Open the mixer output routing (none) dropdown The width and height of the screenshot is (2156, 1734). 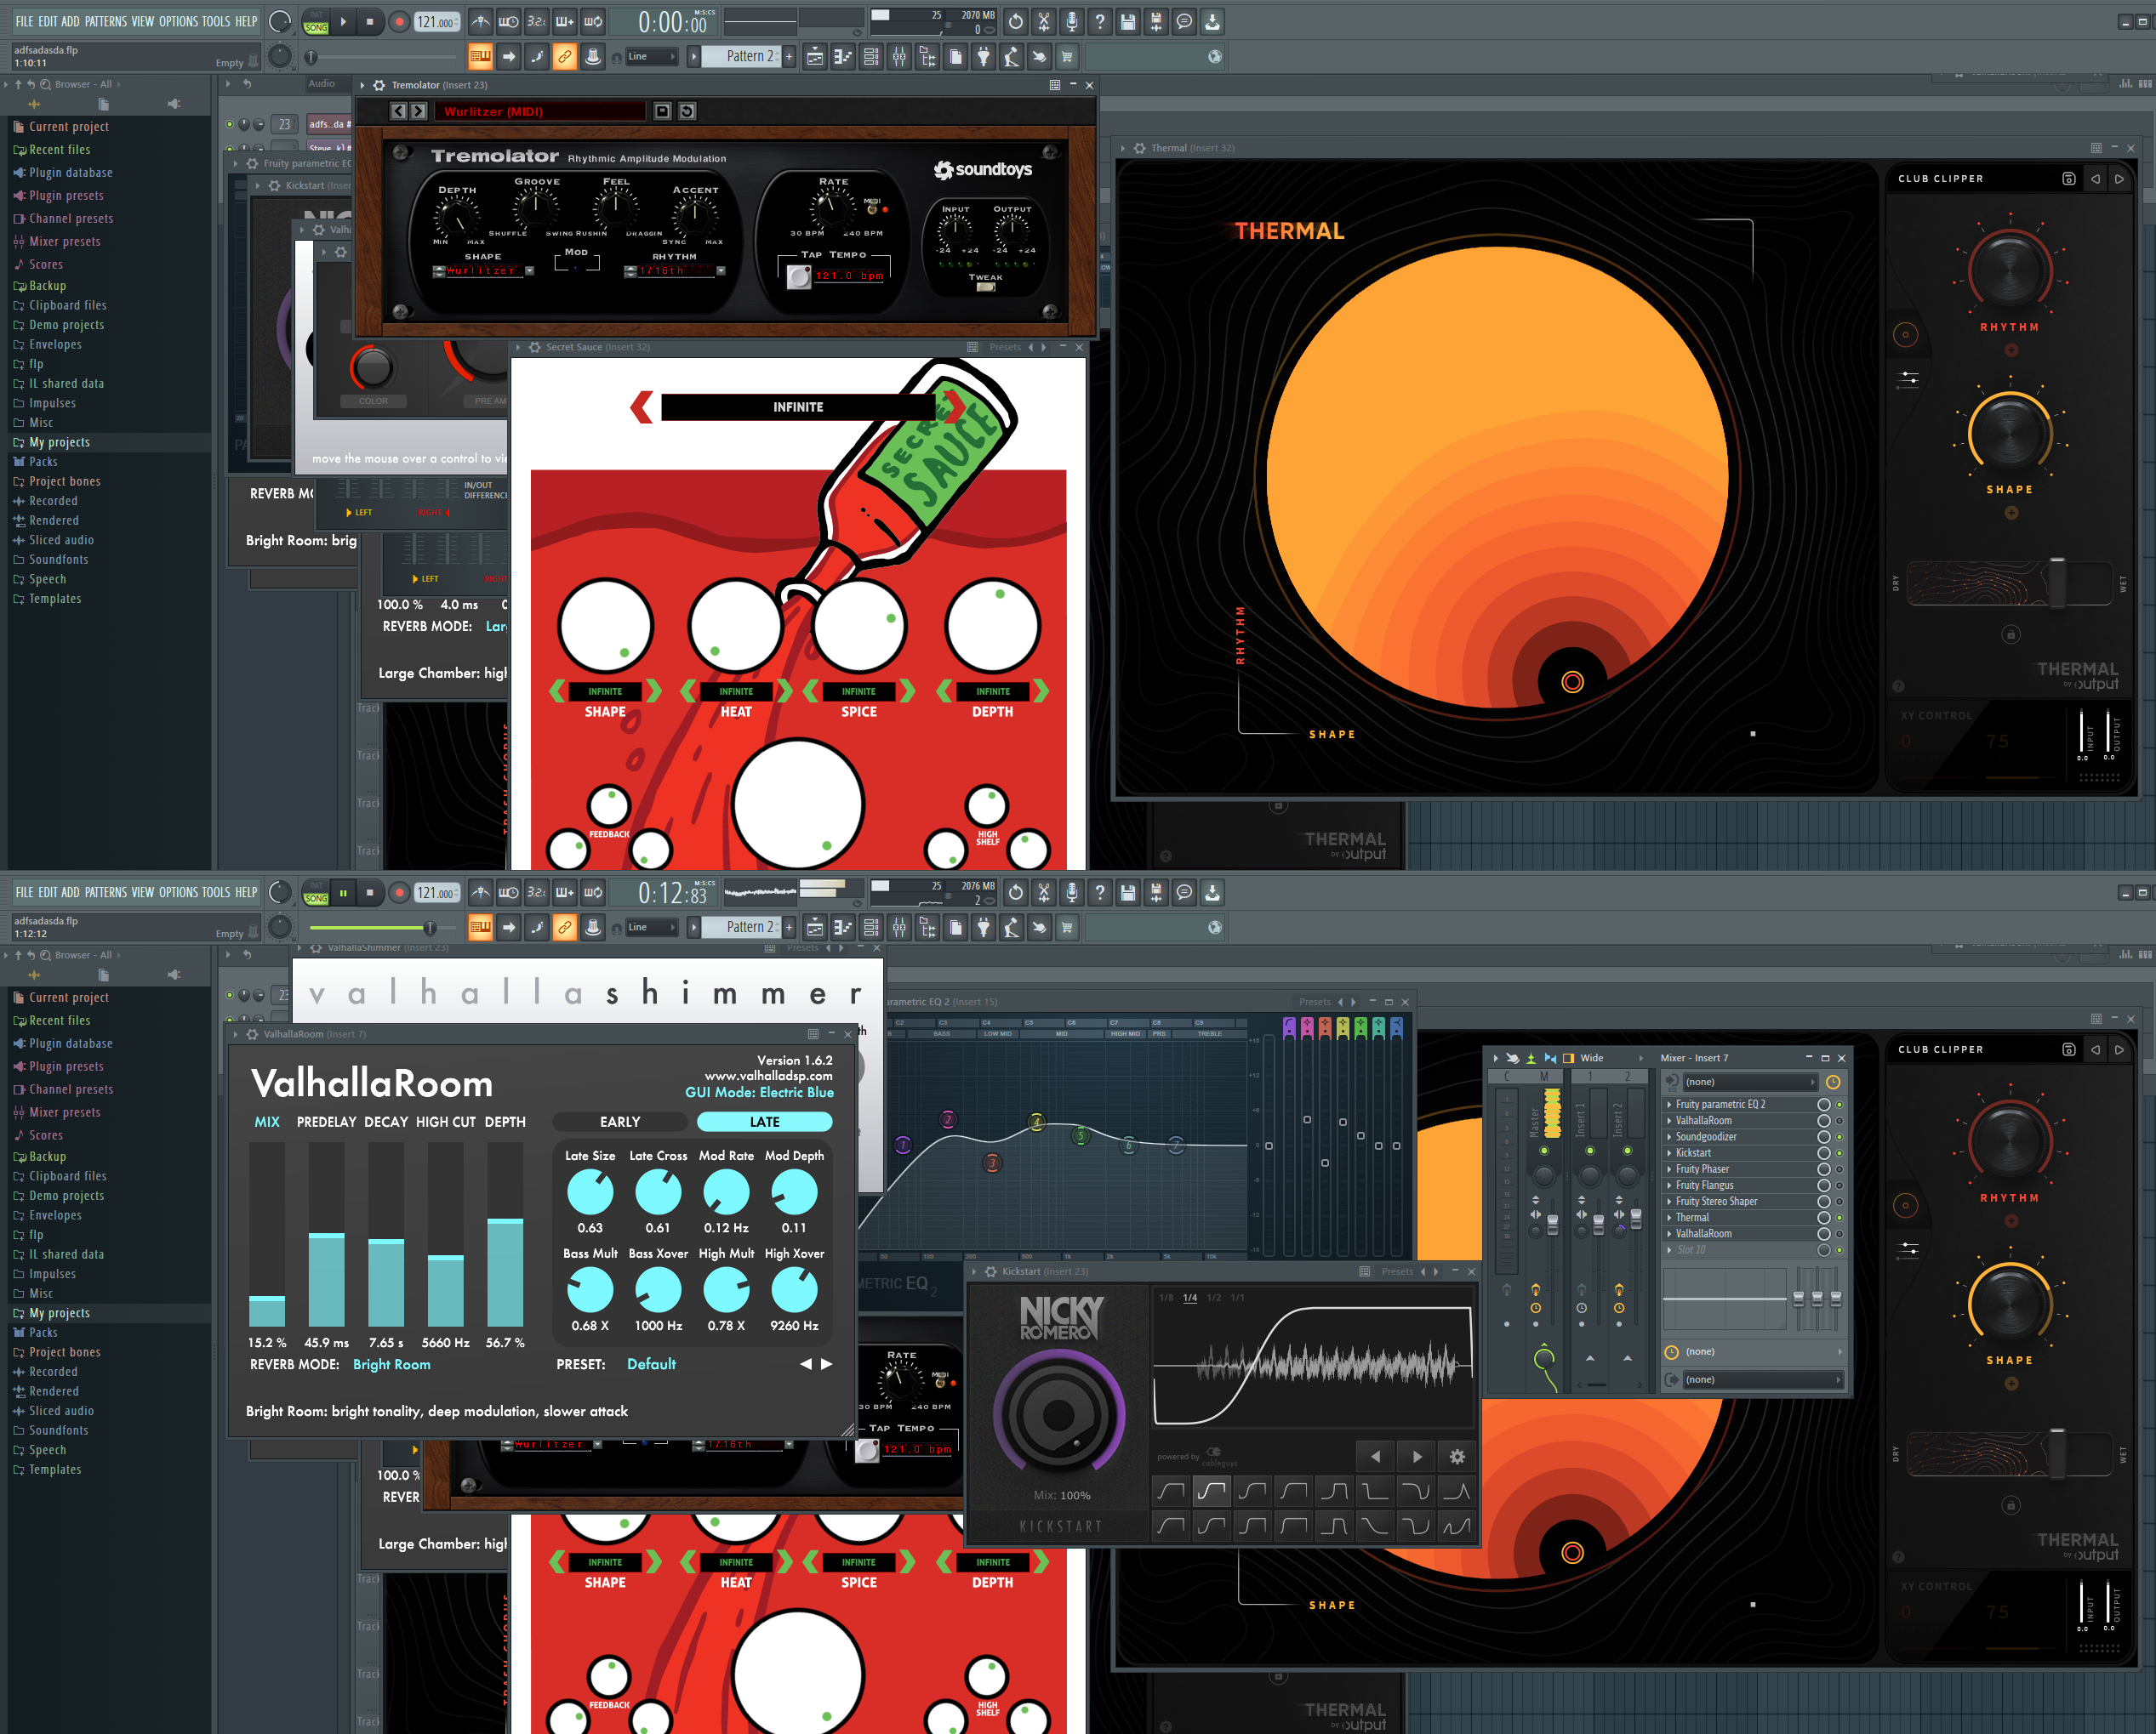click(x=1760, y=1379)
